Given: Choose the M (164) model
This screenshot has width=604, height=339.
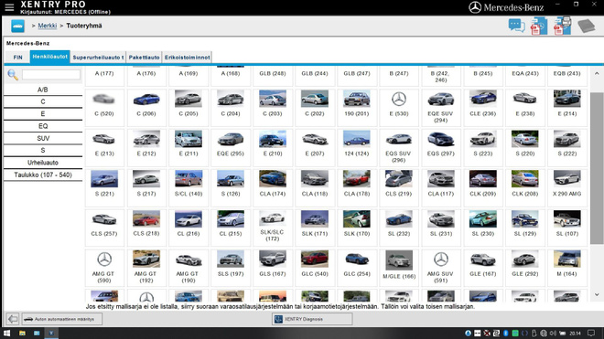Looking at the screenshot, I should click(567, 268).
